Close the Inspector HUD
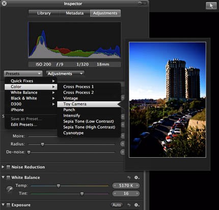Screen dimensions: 219x210 [4, 3]
